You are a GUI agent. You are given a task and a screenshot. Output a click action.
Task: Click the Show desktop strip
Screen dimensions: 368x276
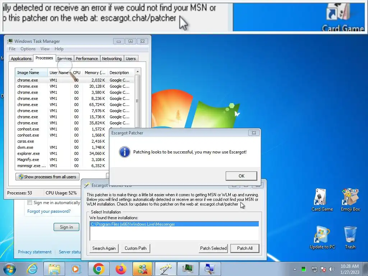[366, 269]
